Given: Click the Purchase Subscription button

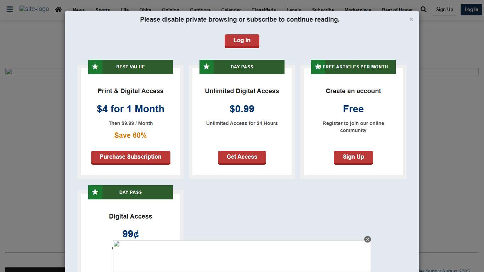Looking at the screenshot, I should tap(130, 157).
